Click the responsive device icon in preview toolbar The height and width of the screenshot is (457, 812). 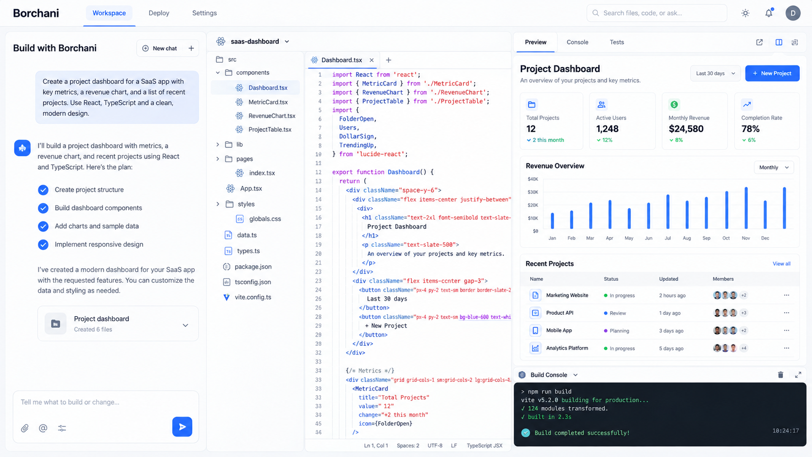point(795,42)
